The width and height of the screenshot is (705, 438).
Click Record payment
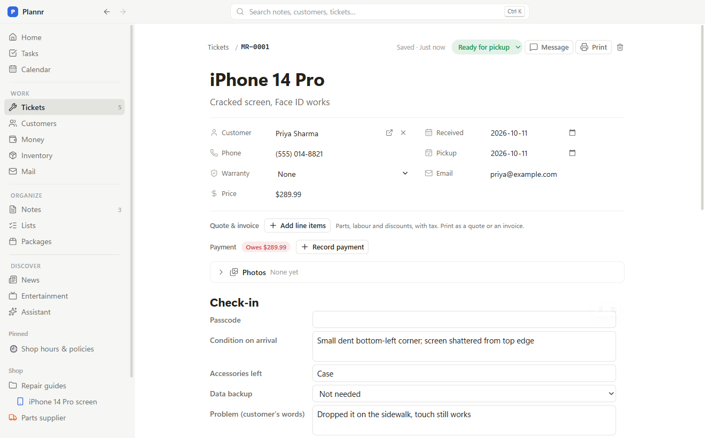tap(332, 247)
